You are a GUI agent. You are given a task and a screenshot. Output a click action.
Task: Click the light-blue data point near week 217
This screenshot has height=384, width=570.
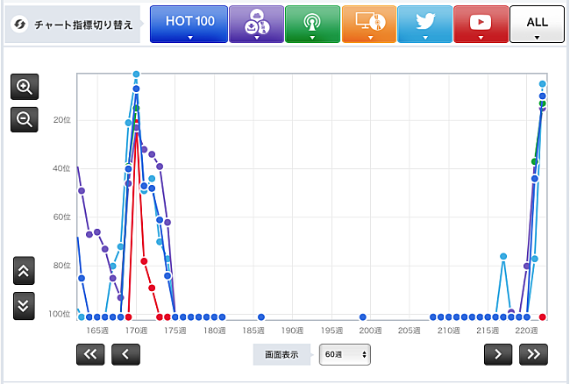pyautogui.click(x=503, y=256)
